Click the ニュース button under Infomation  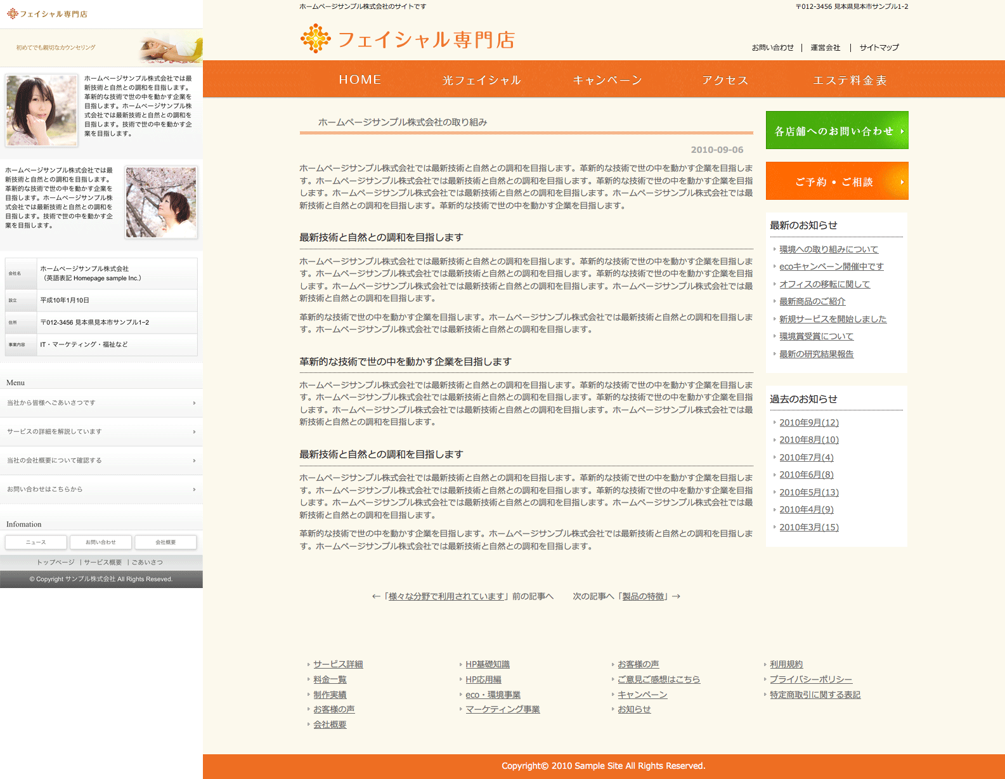tap(36, 542)
